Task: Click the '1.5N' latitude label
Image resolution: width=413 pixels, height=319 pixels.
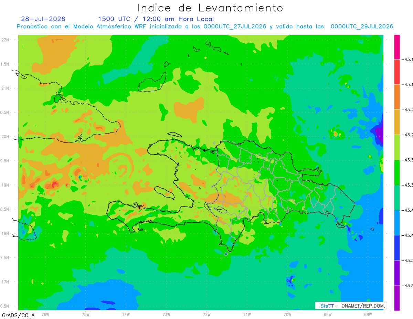Action: (x=5, y=64)
